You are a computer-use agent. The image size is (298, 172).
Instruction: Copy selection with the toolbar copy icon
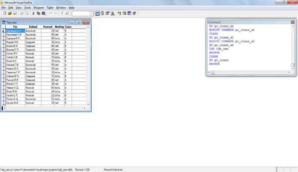click(x=38, y=13)
